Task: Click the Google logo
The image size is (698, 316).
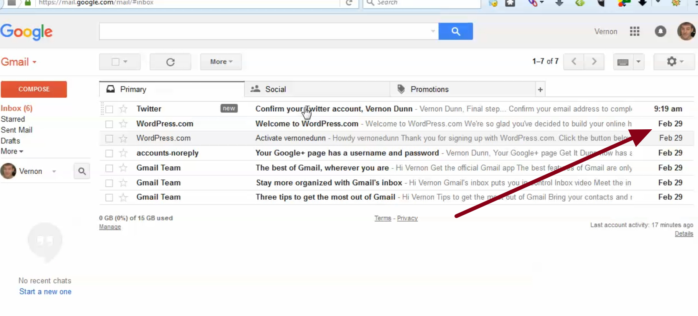Action: (26, 32)
